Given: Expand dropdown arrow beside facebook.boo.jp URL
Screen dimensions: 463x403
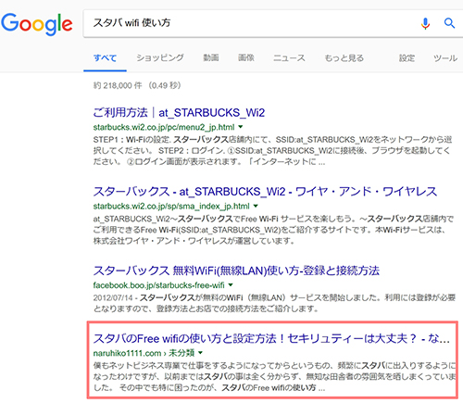Looking at the screenshot, I should click(231, 284).
